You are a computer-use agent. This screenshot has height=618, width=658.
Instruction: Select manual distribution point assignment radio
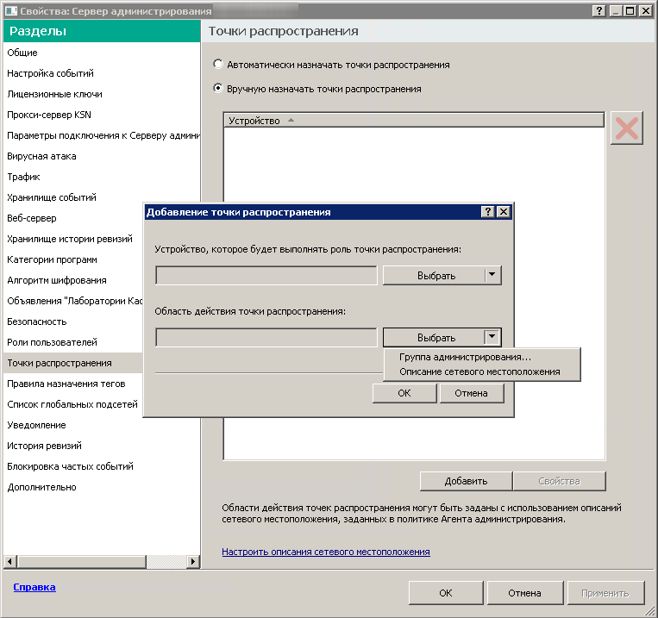tap(218, 89)
